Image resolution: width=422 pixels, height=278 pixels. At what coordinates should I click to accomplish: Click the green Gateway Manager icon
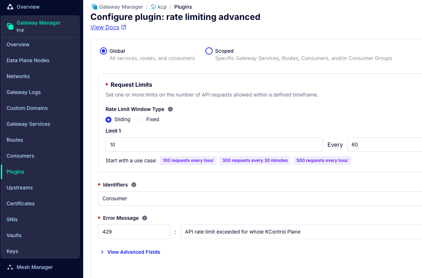pos(10,26)
